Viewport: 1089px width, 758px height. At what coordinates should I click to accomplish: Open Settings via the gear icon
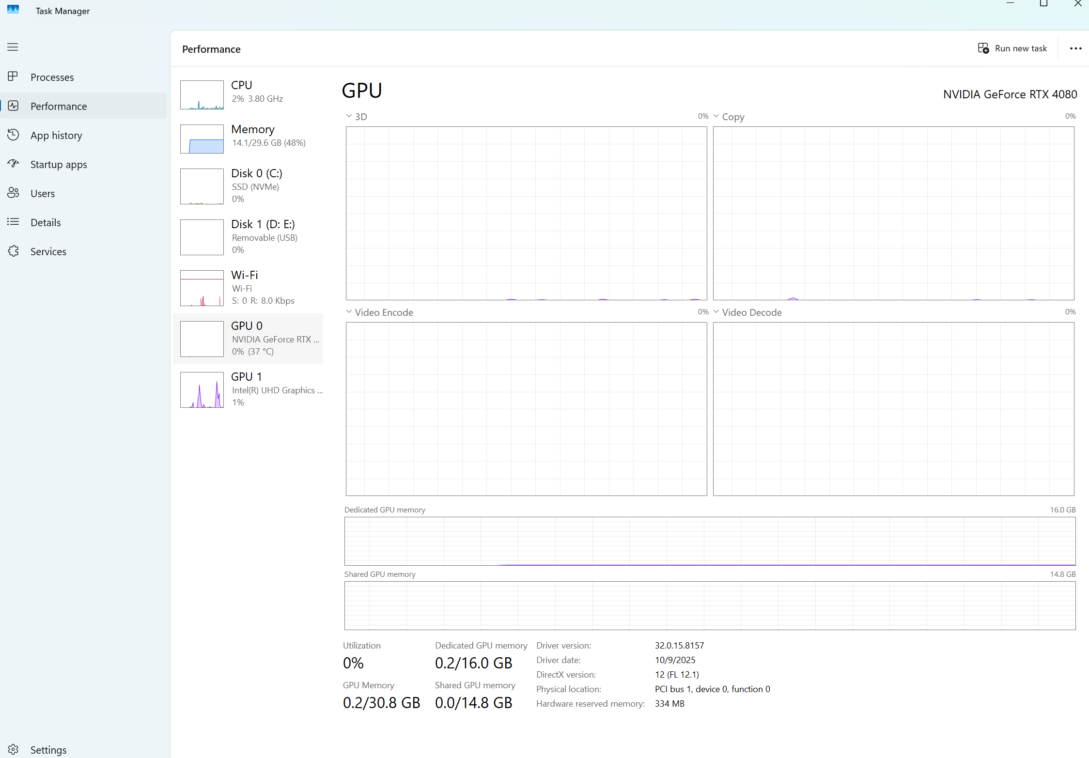click(x=13, y=749)
